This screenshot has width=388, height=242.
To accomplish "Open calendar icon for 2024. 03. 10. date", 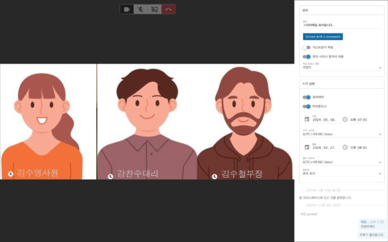I will tap(307, 119).
